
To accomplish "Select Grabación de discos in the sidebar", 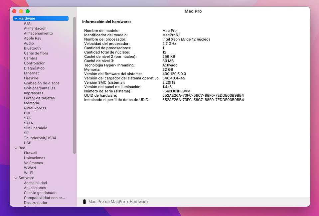I will point(42,83).
